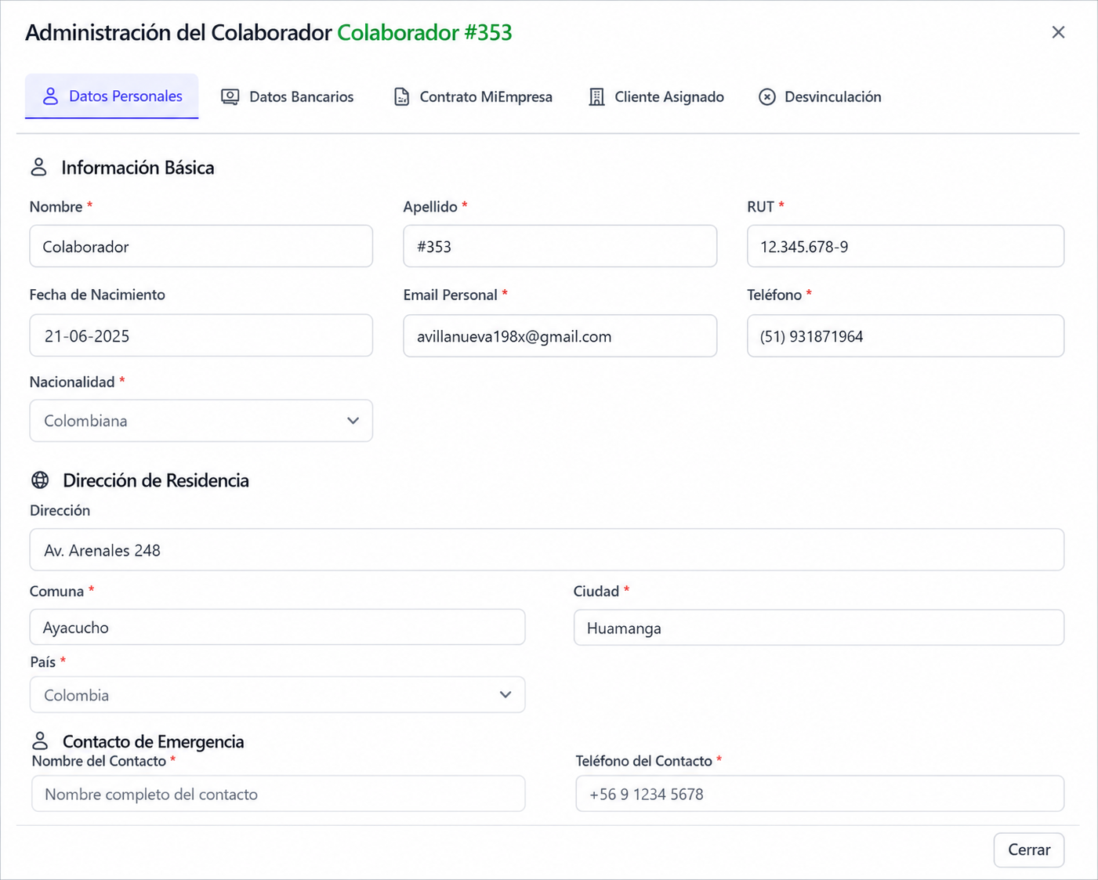This screenshot has width=1098, height=880.
Task: Click the globe icon beside Dirección de Residencia
Action: tap(40, 480)
